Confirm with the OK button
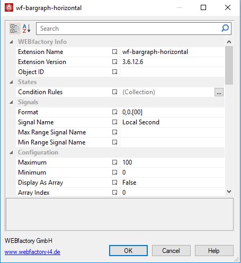Screen dimensions: 241x263 (128, 250)
